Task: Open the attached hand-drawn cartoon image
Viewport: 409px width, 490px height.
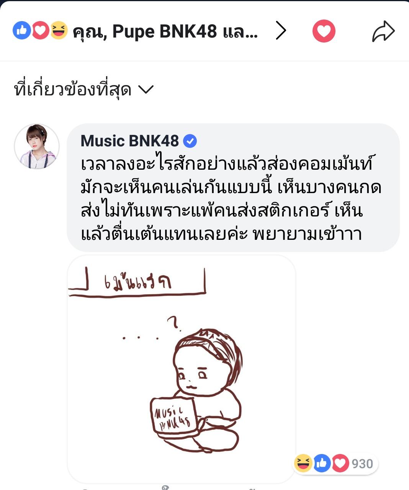Action: (x=182, y=369)
